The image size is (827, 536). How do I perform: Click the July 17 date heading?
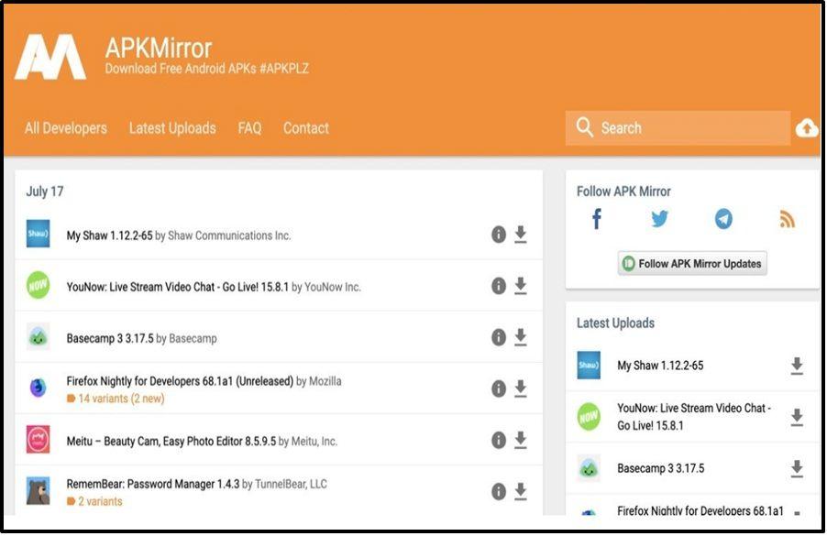pyautogui.click(x=45, y=191)
